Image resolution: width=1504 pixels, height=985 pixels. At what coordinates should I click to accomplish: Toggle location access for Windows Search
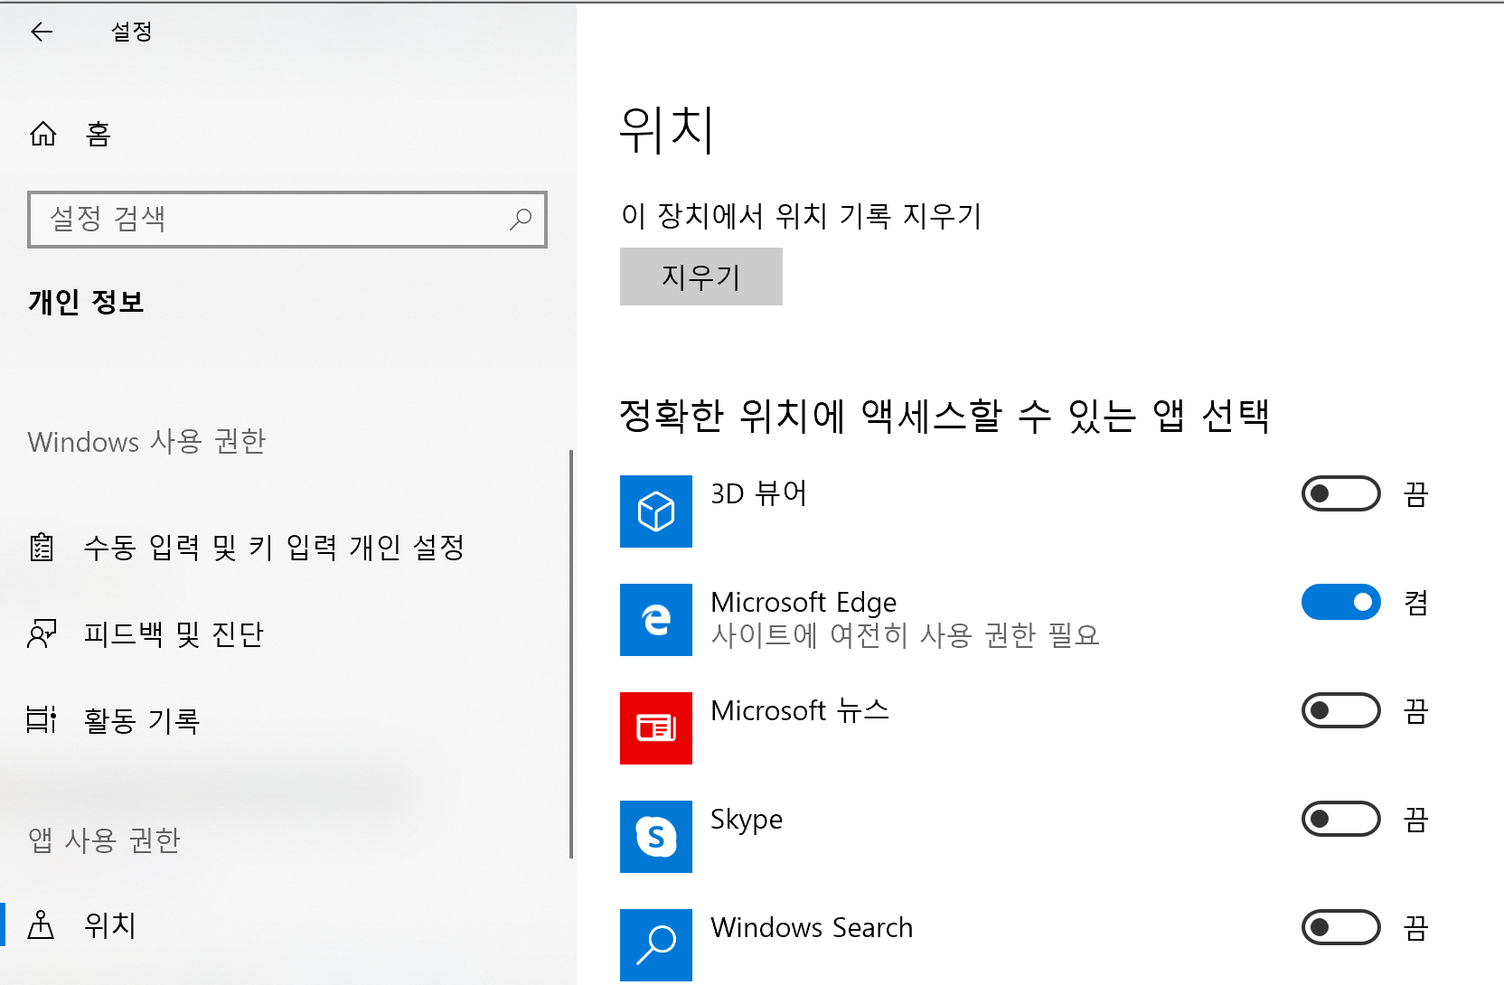point(1341,927)
